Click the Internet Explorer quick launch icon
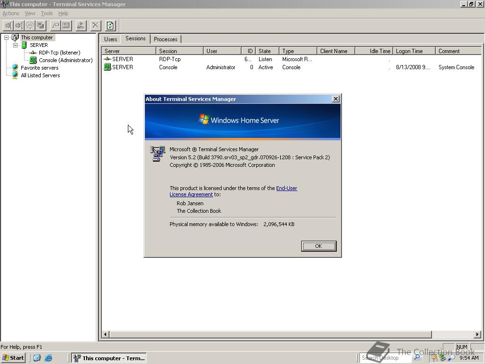485x364 pixels. pyautogui.click(x=48, y=358)
